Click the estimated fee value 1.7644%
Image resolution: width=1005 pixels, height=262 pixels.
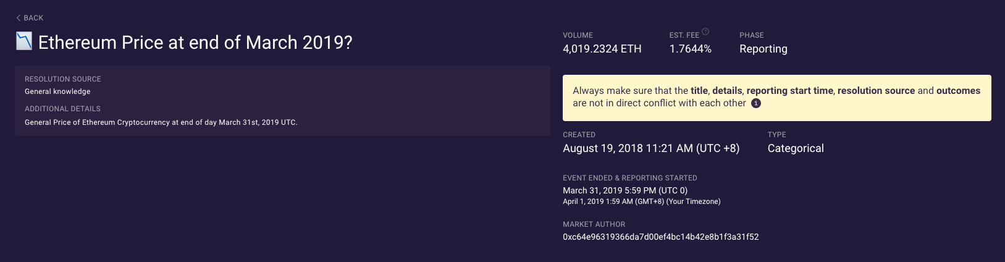tap(690, 49)
